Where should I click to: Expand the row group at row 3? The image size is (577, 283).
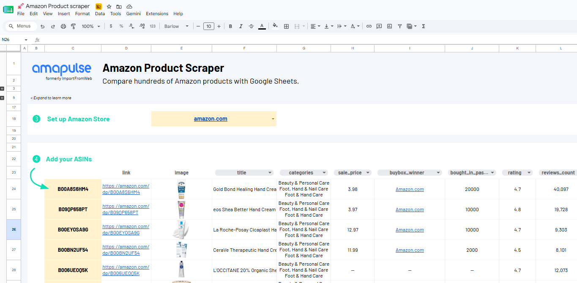(x=2, y=89)
